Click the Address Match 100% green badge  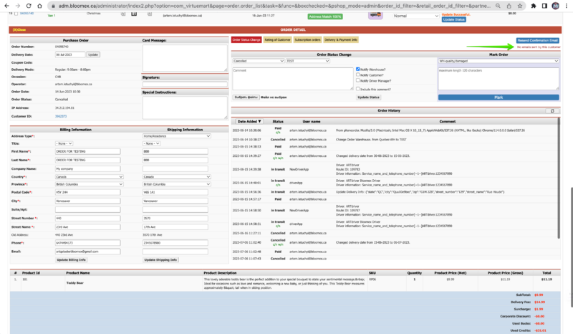[325, 16]
